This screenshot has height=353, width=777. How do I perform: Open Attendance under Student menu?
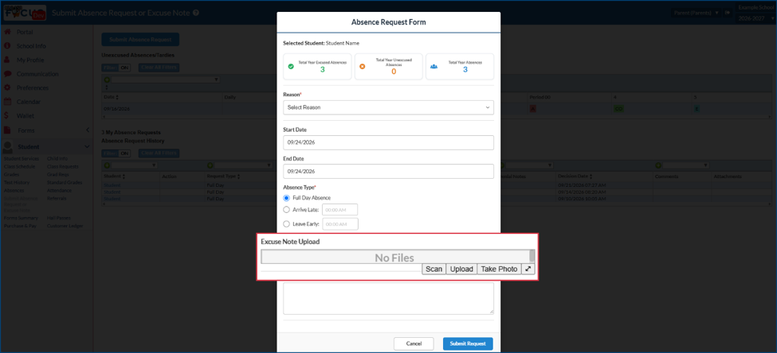[x=60, y=190]
